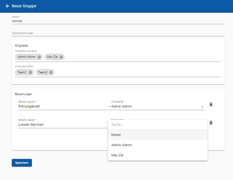Remove the Team1 group chip
Viewport: 233px width, 180px height.
(x=30, y=72)
